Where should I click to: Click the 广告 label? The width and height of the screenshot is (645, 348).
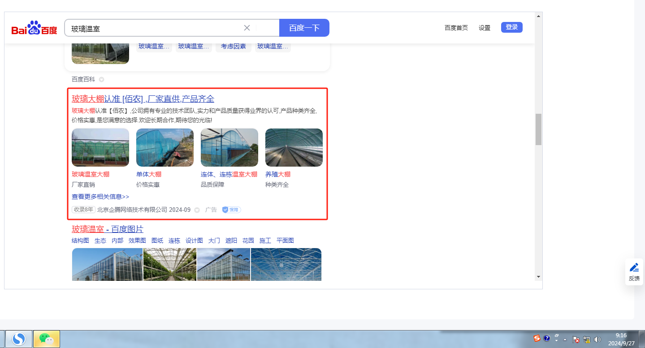click(x=211, y=210)
